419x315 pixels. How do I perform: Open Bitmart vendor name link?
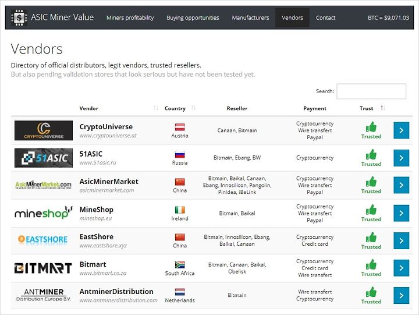click(x=93, y=264)
